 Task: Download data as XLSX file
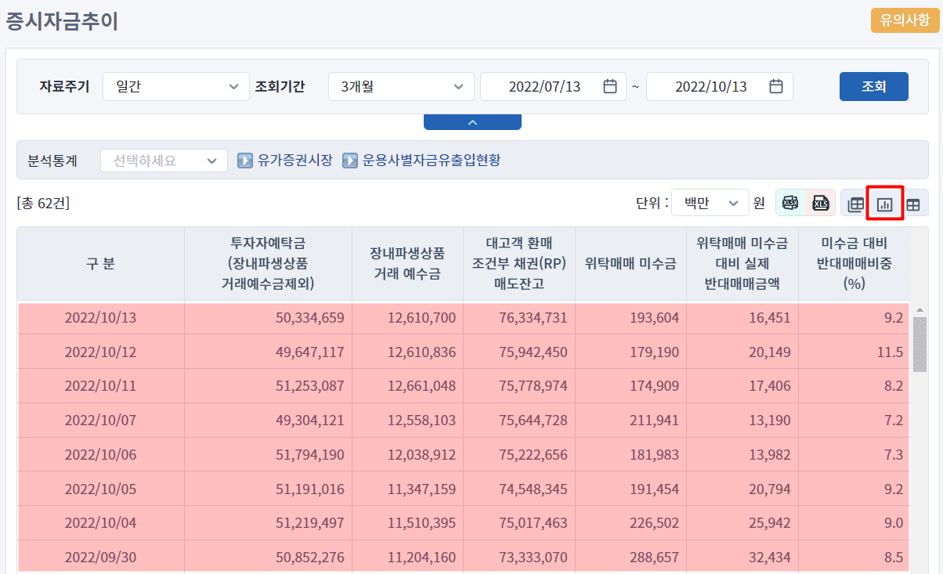(790, 204)
